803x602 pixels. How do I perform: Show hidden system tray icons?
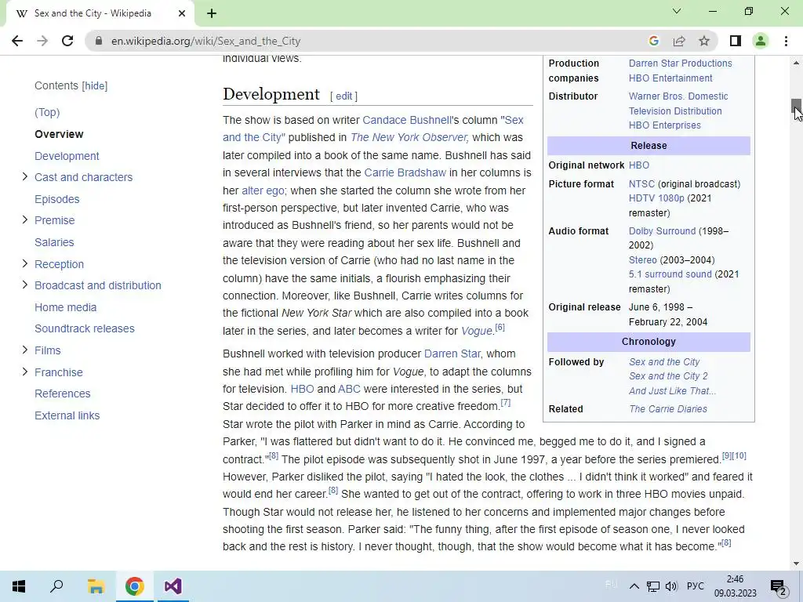point(634,586)
